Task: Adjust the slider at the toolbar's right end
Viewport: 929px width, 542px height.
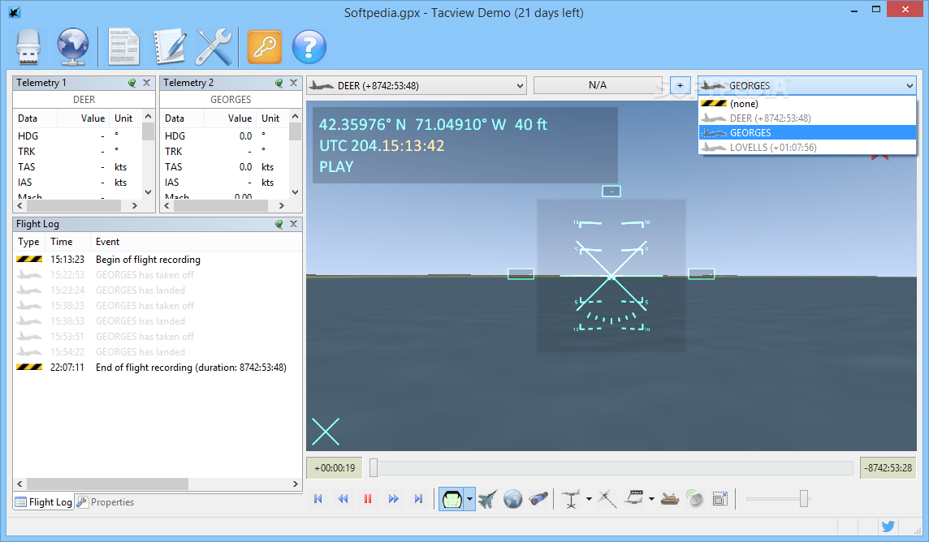Action: click(x=804, y=499)
